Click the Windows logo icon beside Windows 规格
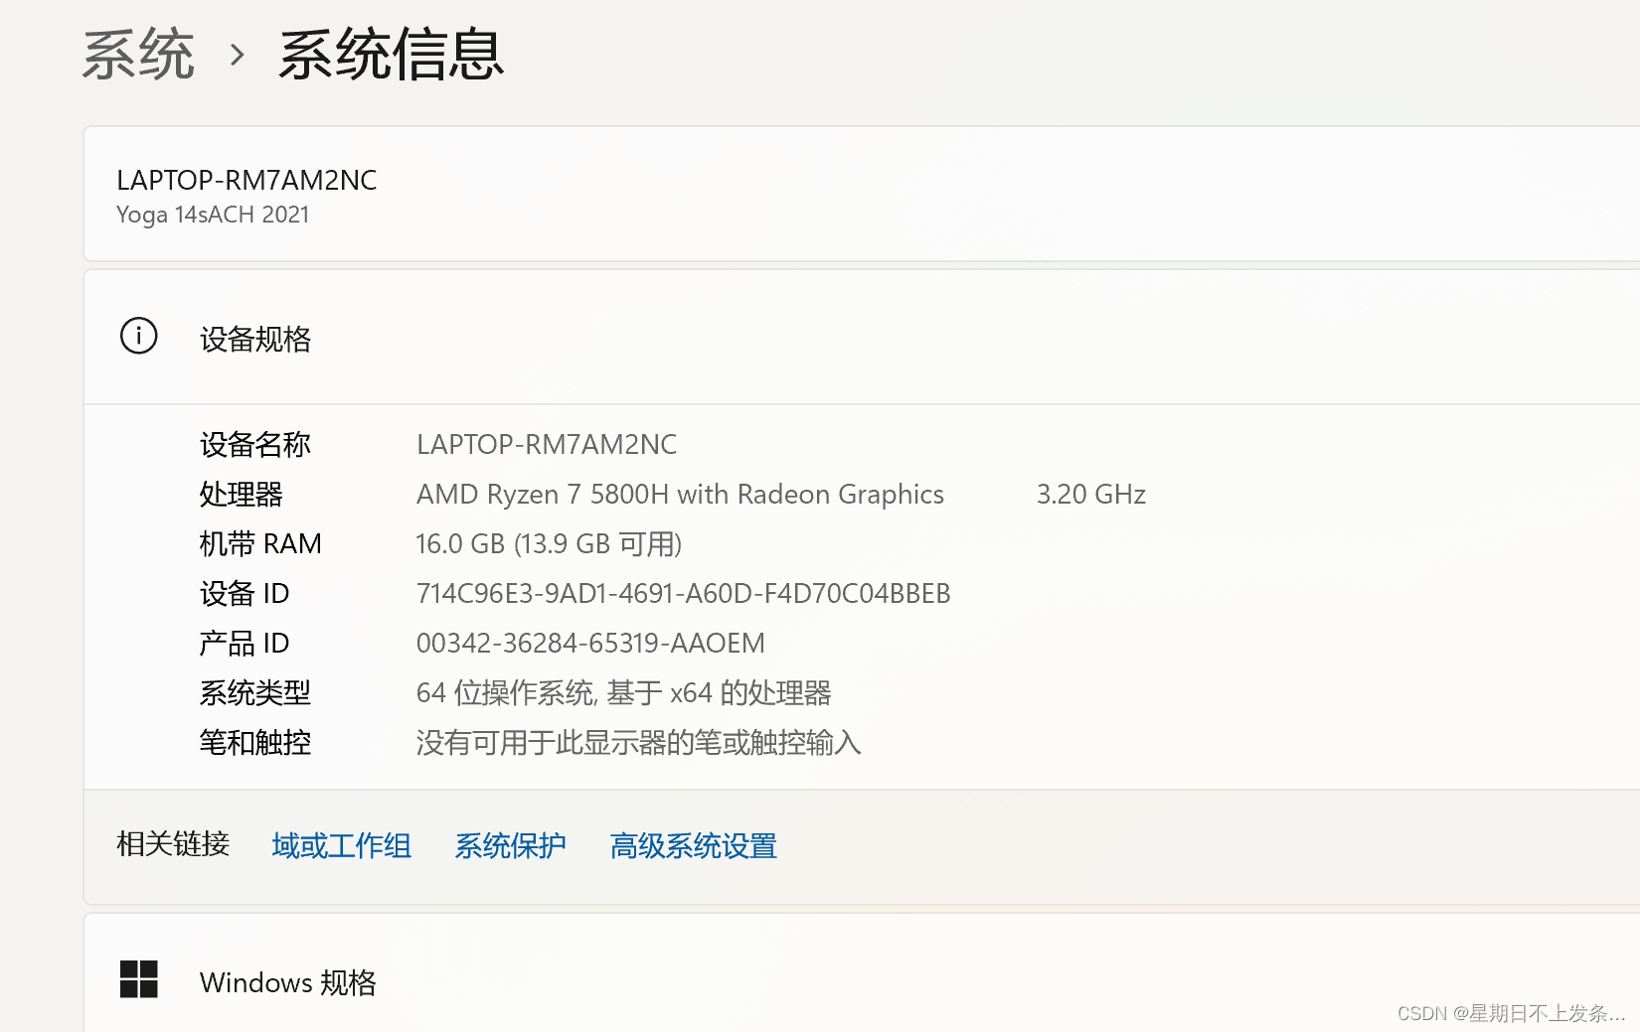The width and height of the screenshot is (1640, 1032). click(x=138, y=979)
